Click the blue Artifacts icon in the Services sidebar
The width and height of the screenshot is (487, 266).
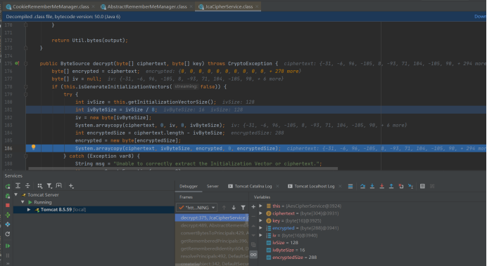[x=8, y=224]
